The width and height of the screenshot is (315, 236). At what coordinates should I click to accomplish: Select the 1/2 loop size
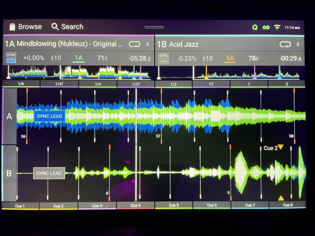tap(173, 84)
